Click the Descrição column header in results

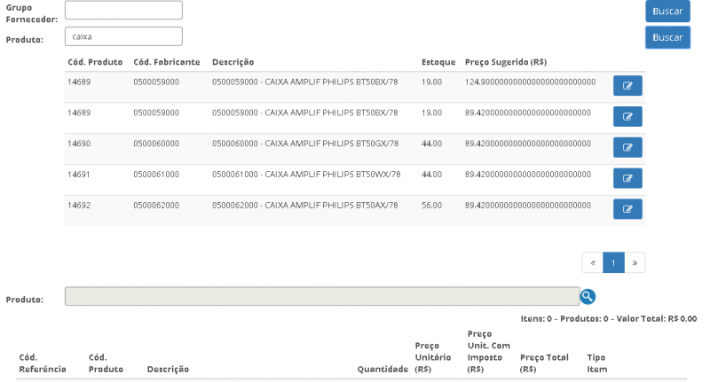(x=233, y=62)
